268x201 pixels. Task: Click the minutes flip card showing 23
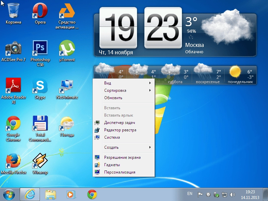[x=163, y=28]
